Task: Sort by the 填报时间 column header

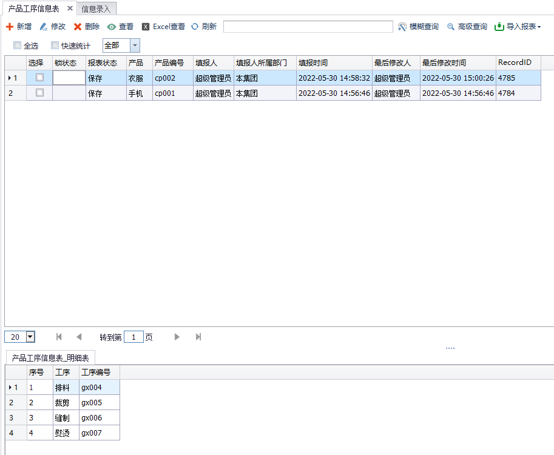Action: pos(334,63)
